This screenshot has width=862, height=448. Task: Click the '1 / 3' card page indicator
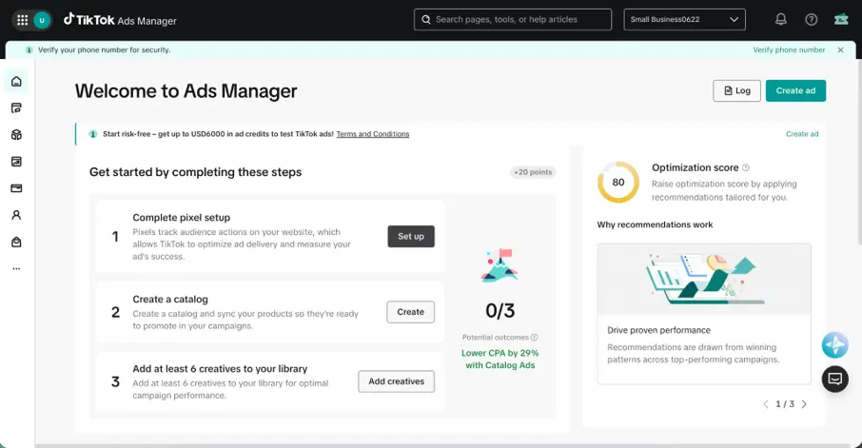pos(785,404)
